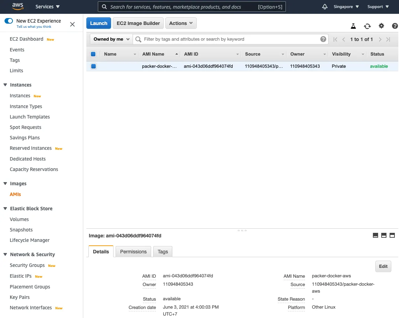The width and height of the screenshot is (399, 318).
Task: Open the Name column filter arrow
Action: (135, 54)
